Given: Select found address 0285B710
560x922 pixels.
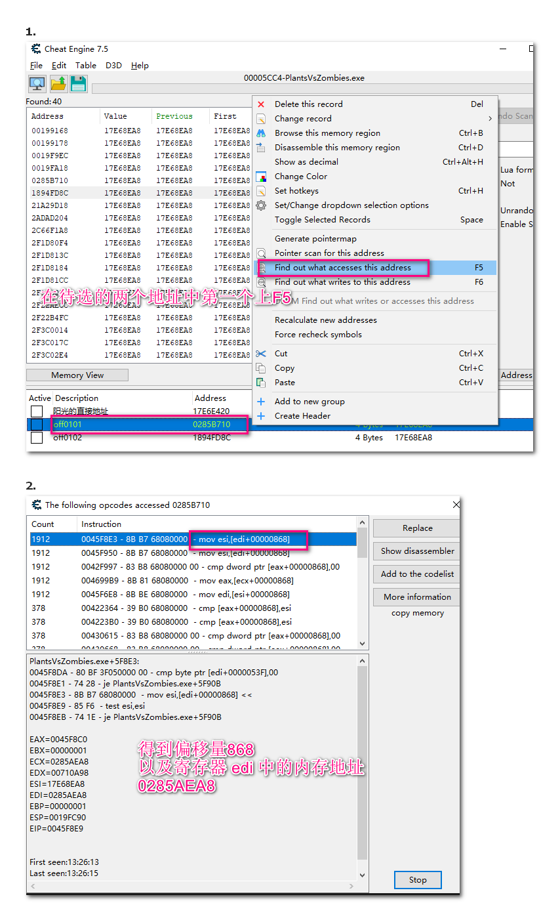Looking at the screenshot, I should pos(138,180).
